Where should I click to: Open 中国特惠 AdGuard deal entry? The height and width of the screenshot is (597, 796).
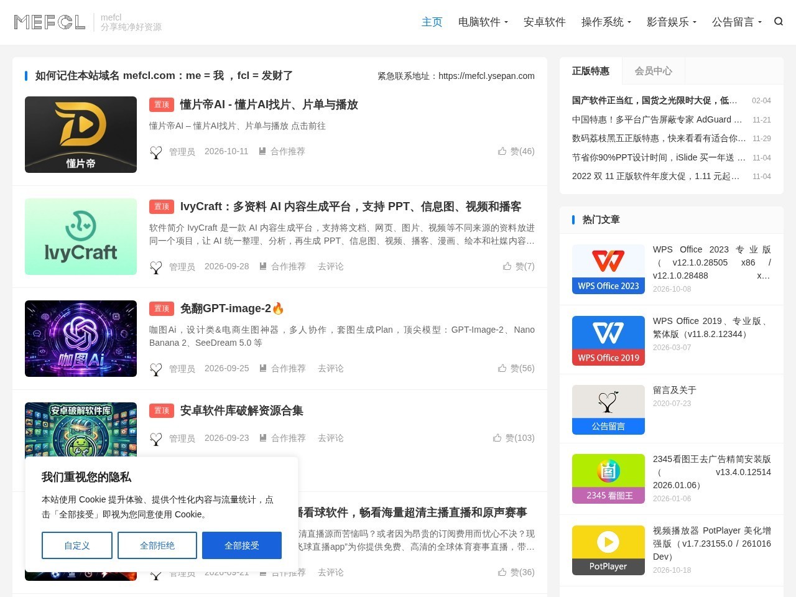coord(657,119)
